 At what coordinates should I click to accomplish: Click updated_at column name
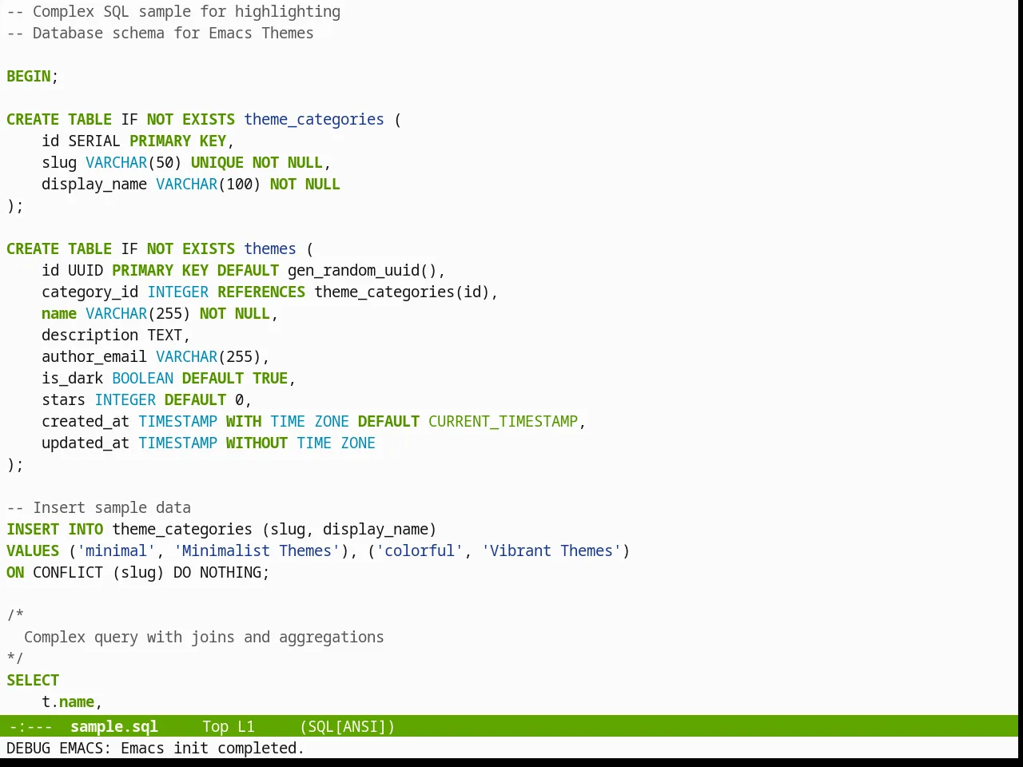click(86, 443)
